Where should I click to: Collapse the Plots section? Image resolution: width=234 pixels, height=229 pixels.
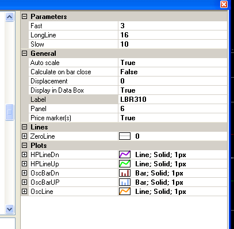pos(24,146)
